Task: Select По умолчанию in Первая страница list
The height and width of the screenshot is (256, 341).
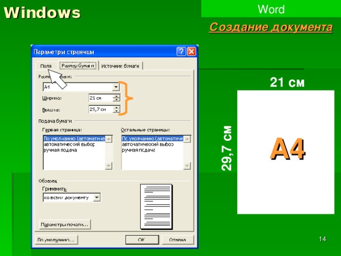Action: [x=74, y=139]
